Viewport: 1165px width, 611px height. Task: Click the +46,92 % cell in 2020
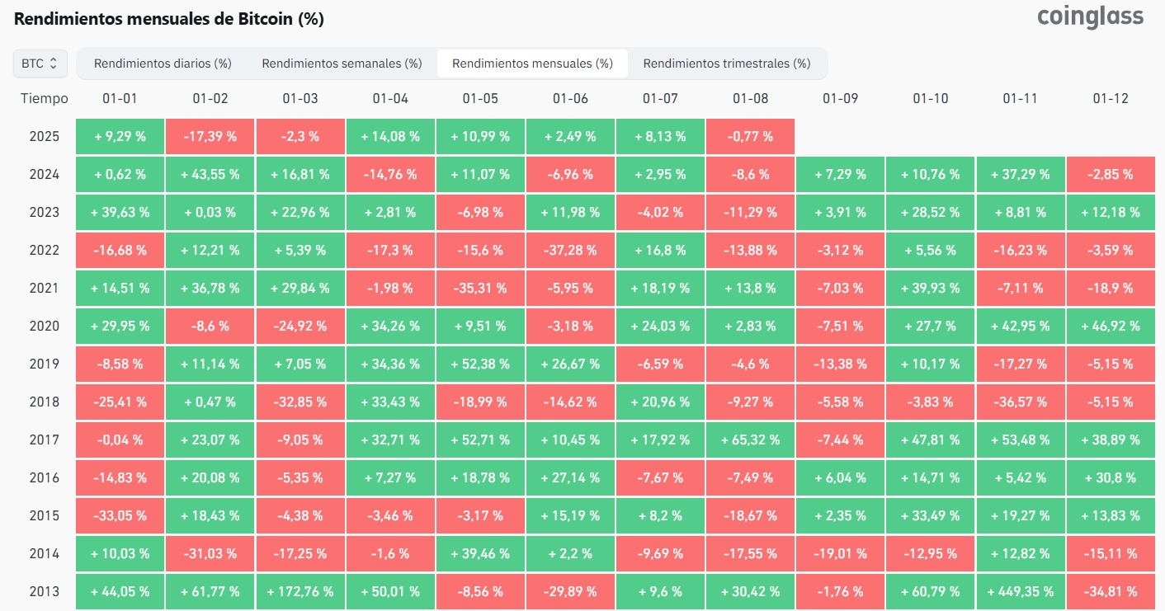tap(1110, 326)
